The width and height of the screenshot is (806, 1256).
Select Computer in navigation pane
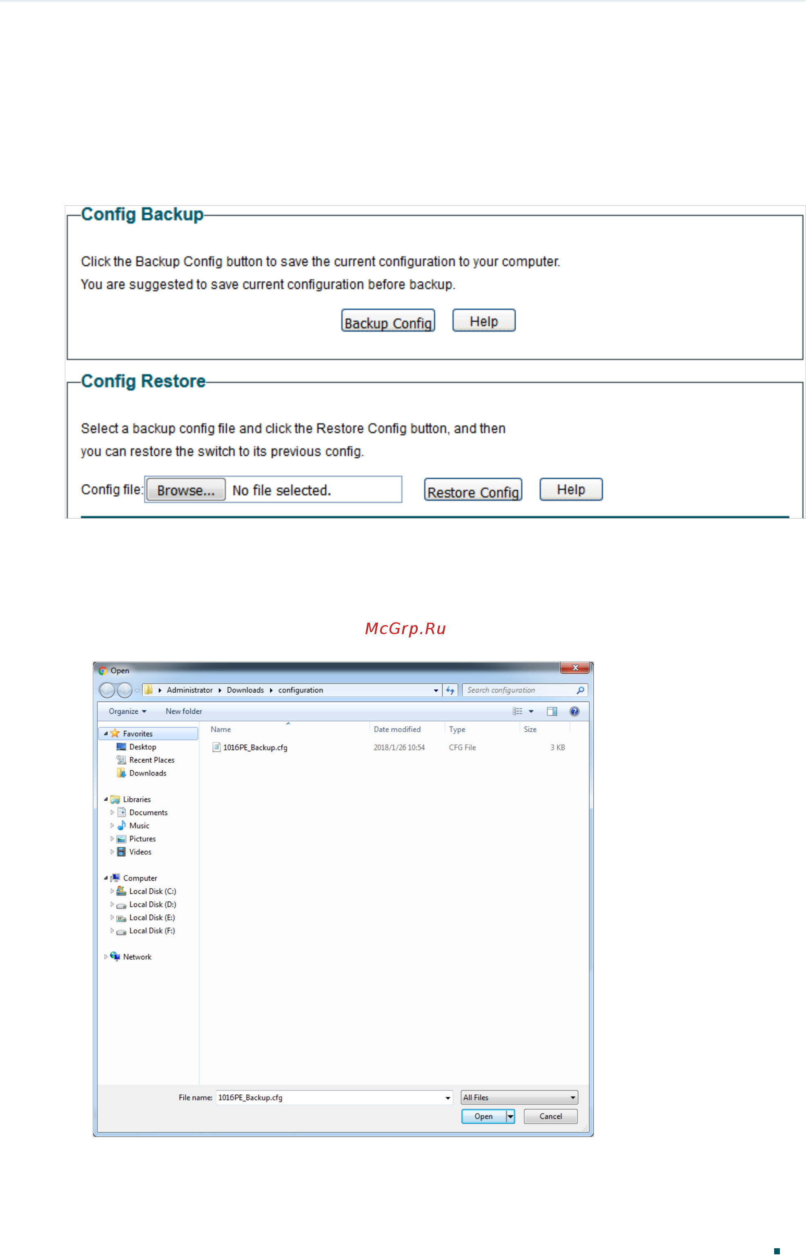point(140,877)
